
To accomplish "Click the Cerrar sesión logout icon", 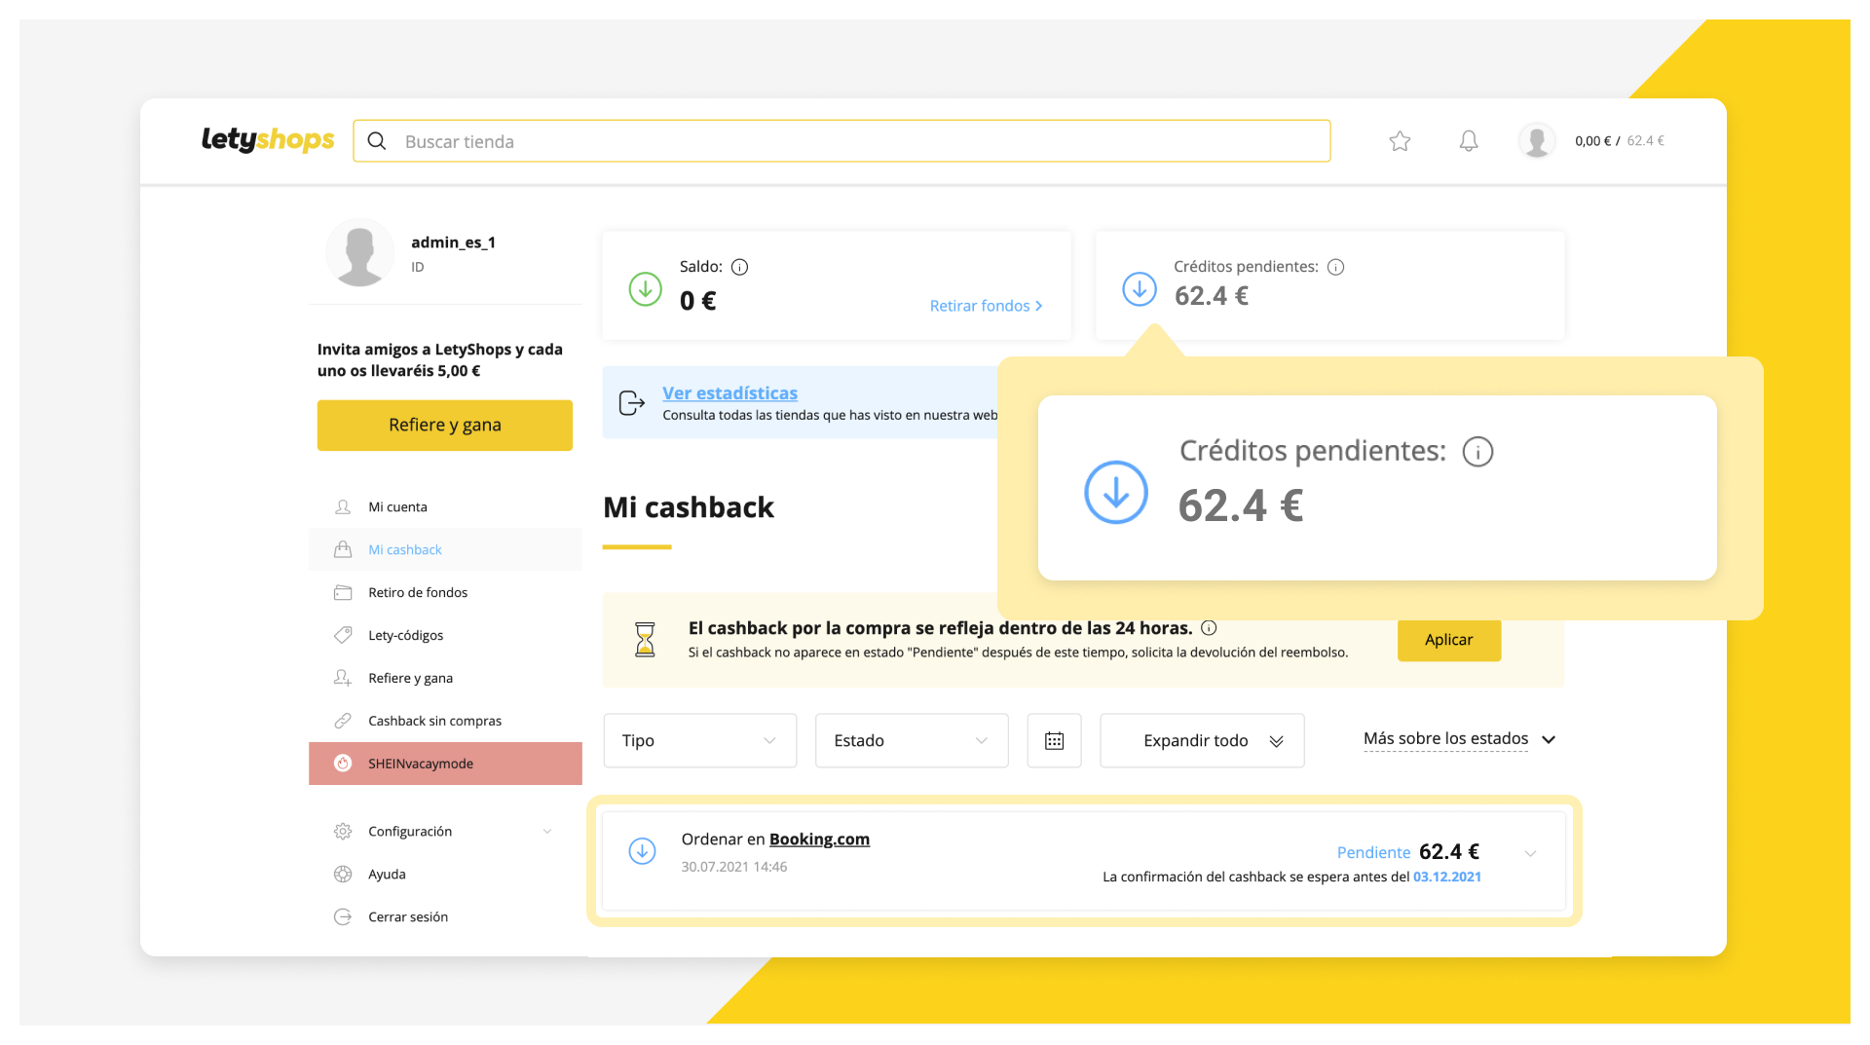I will coord(343,917).
